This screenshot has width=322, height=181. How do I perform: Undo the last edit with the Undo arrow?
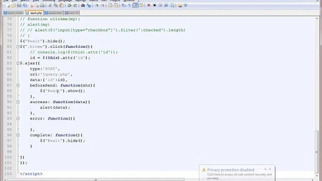(69, 6)
